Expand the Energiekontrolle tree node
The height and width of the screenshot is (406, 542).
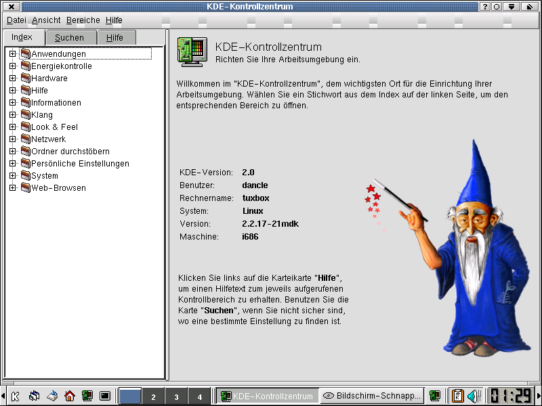click(12, 66)
